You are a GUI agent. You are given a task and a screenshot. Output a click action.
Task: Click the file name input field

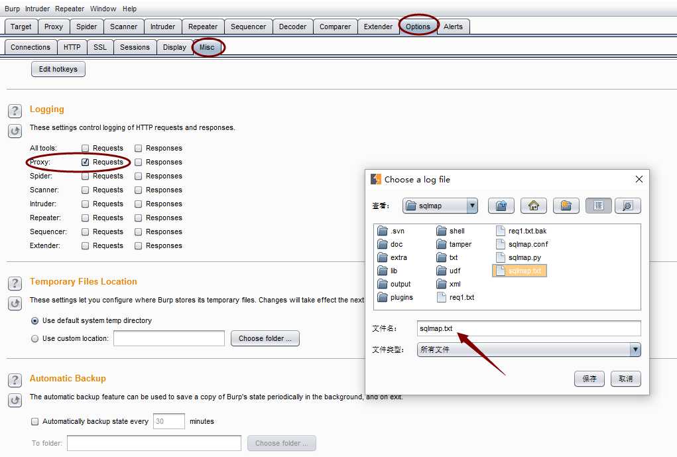point(529,328)
